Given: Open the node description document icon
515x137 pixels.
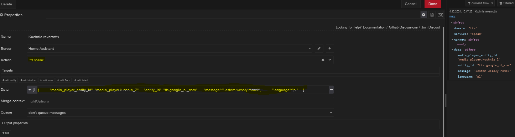Looking at the screenshot, I should point(432,15).
